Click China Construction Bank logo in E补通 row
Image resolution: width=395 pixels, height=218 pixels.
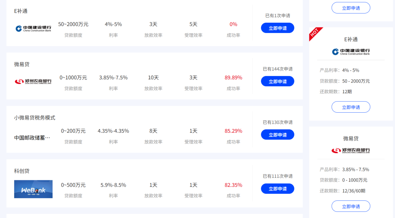coord(33,28)
